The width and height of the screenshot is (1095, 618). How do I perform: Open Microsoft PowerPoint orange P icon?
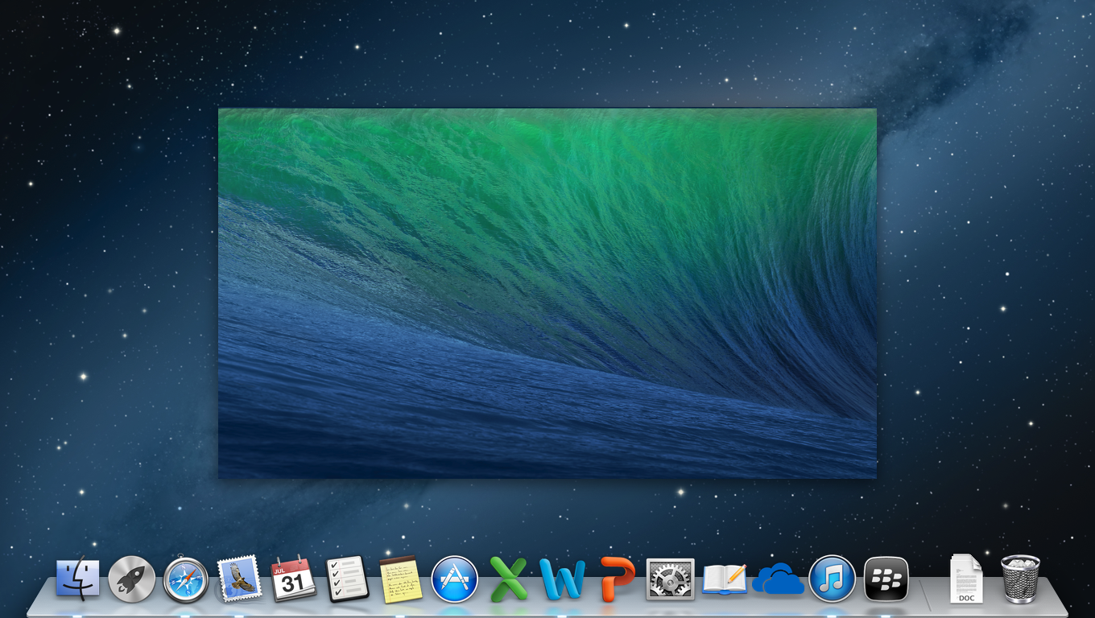tap(617, 579)
